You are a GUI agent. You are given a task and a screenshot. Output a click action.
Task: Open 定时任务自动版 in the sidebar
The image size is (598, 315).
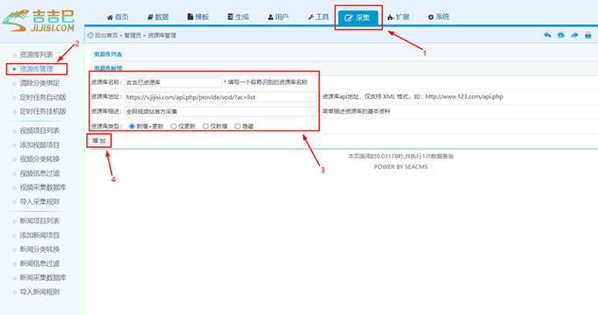click(x=43, y=97)
